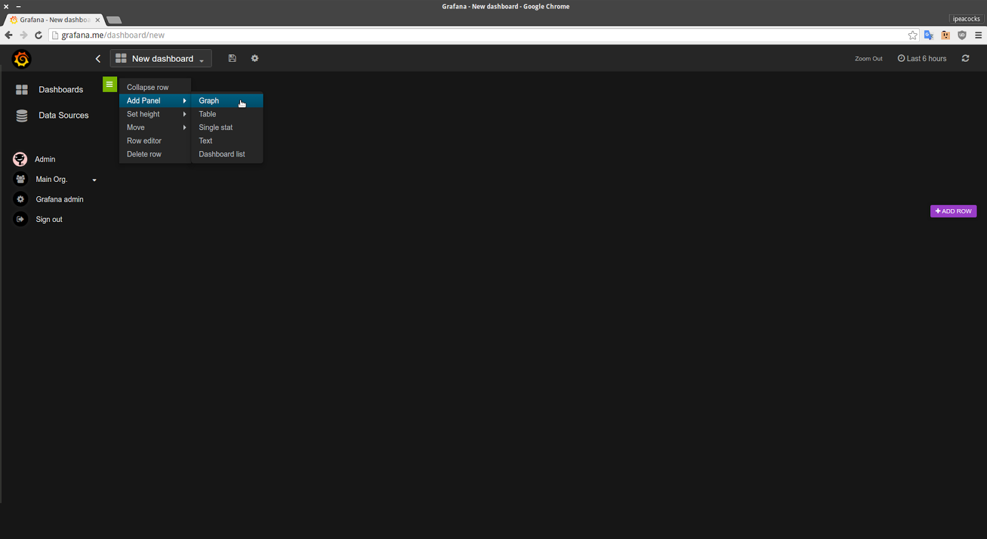Screen dimensions: 987x539
Task: Expand the Set height submenu
Action: click(x=155, y=114)
